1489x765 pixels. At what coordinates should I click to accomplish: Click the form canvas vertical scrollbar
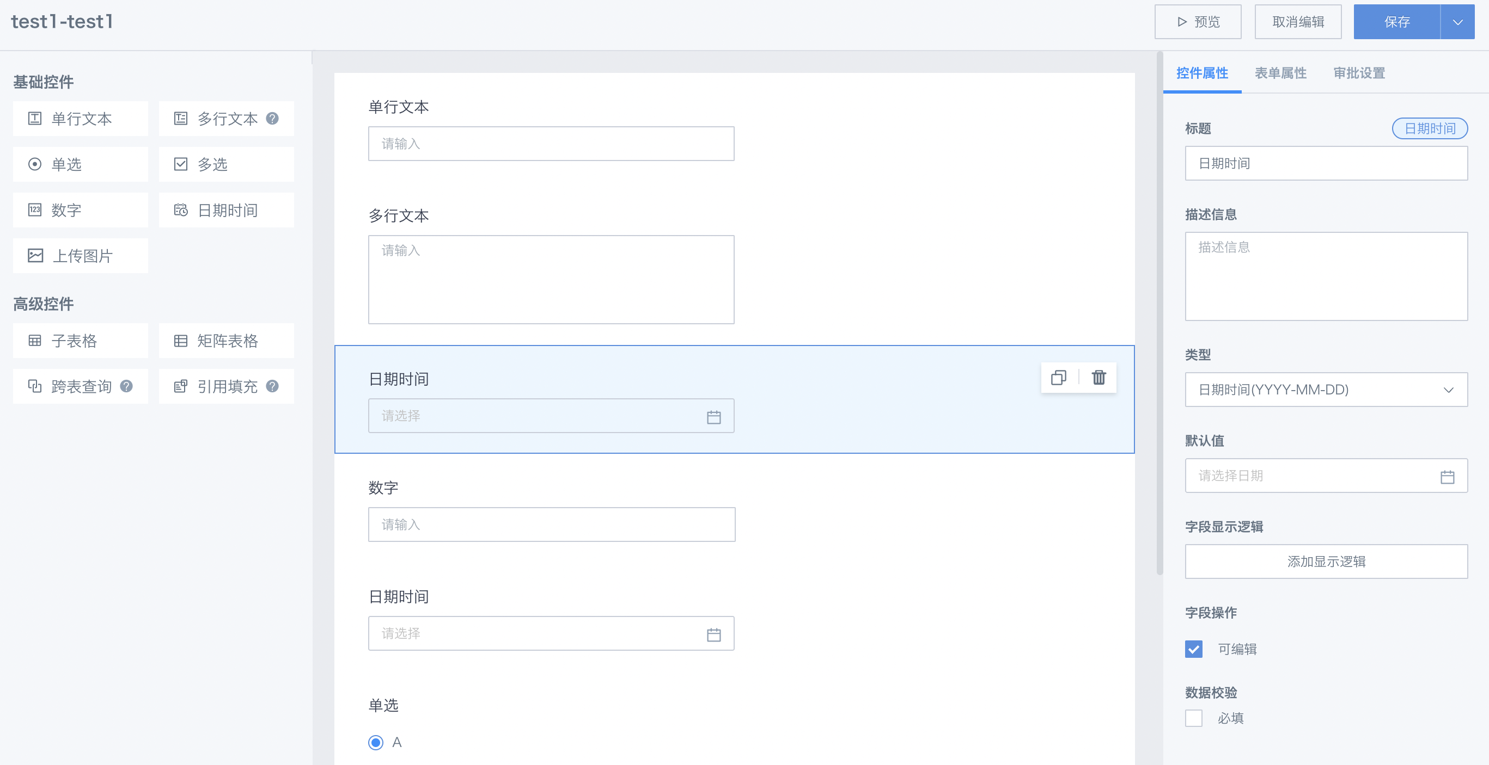1160,313
